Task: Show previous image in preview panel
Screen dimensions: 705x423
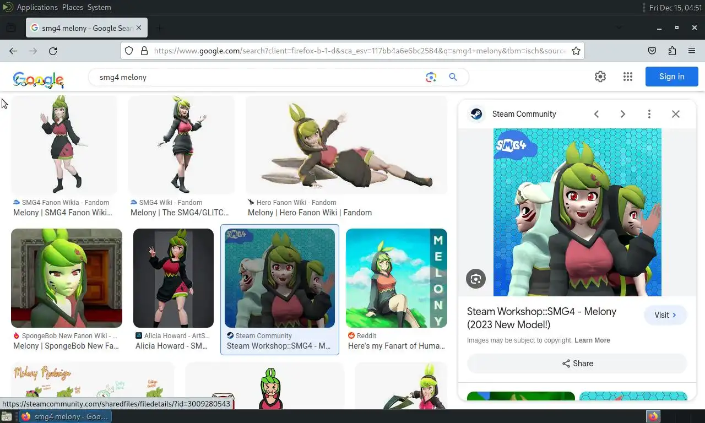Action: click(x=596, y=114)
